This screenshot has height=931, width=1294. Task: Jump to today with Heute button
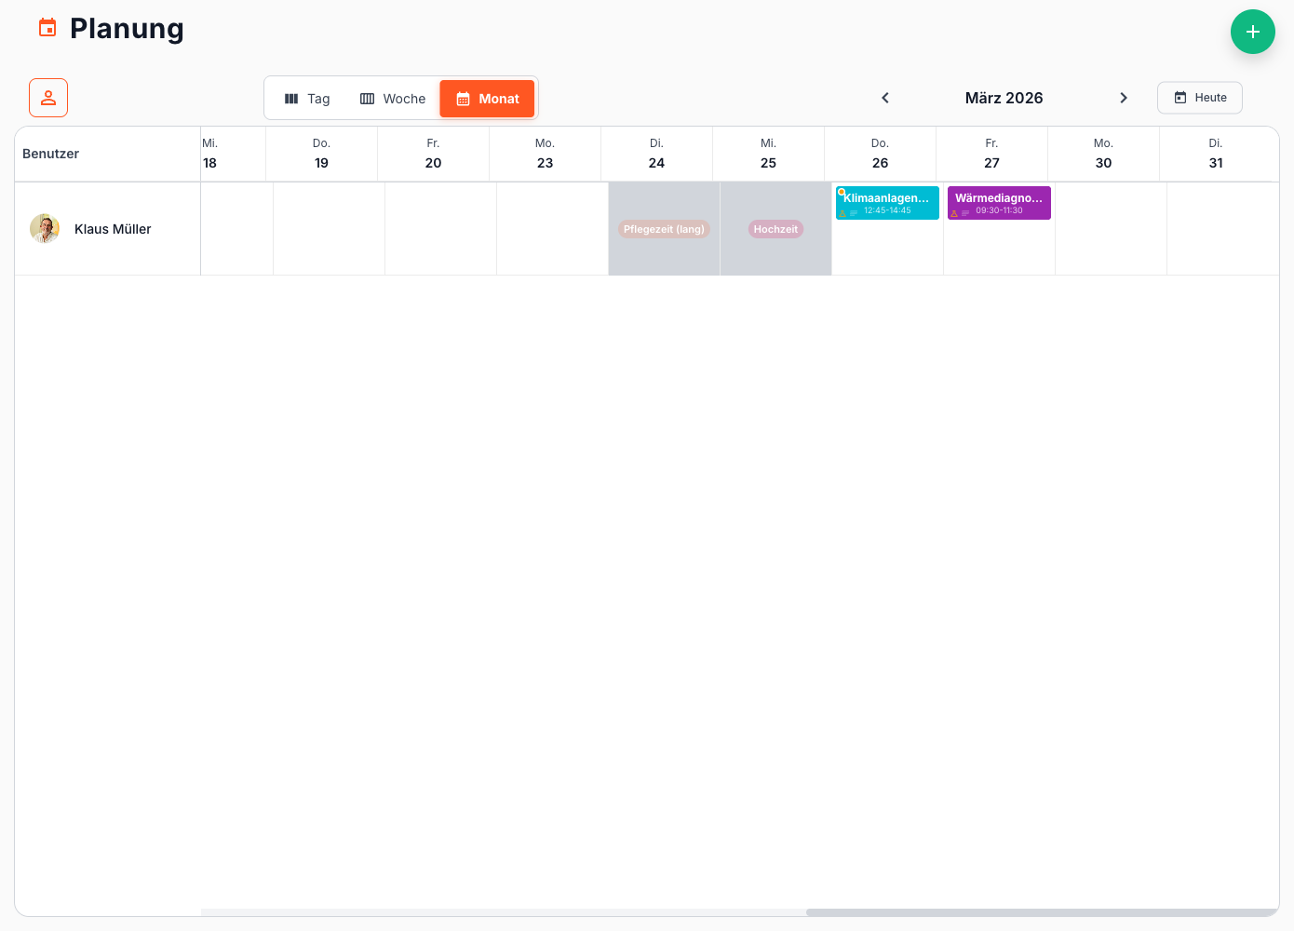pos(1199,98)
